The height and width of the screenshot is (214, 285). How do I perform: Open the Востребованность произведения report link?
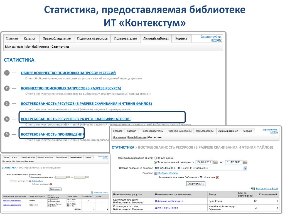tap(53, 134)
